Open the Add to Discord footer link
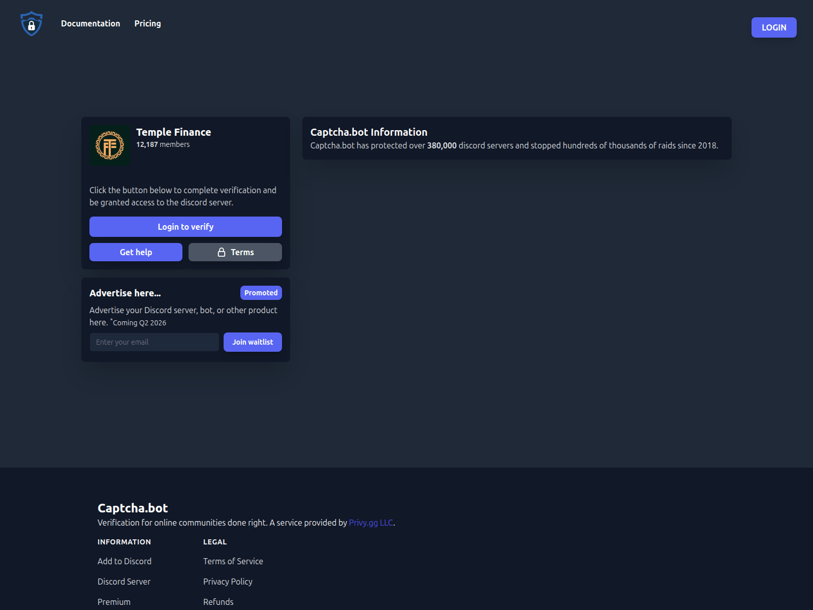 [124, 561]
